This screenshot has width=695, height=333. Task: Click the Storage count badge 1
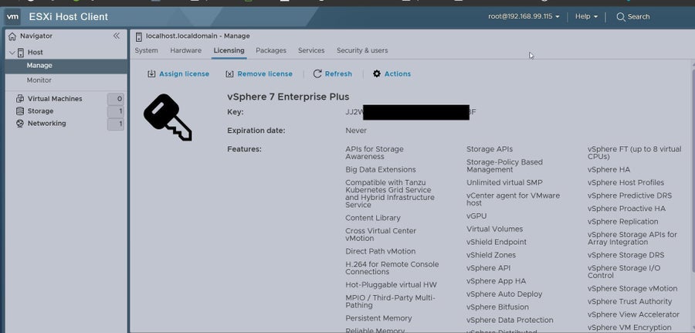[115, 111]
